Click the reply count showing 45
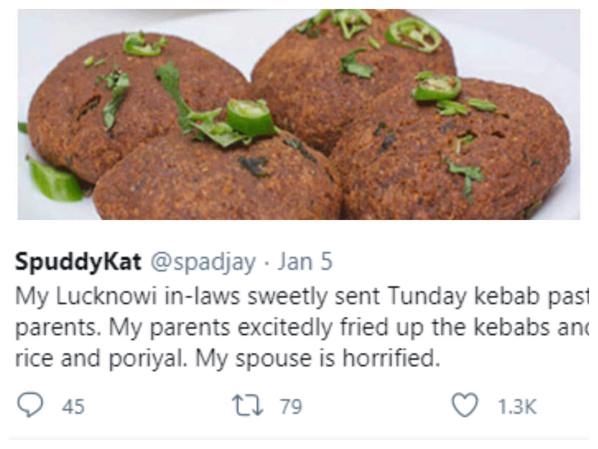The height and width of the screenshot is (449, 598). coord(73,407)
